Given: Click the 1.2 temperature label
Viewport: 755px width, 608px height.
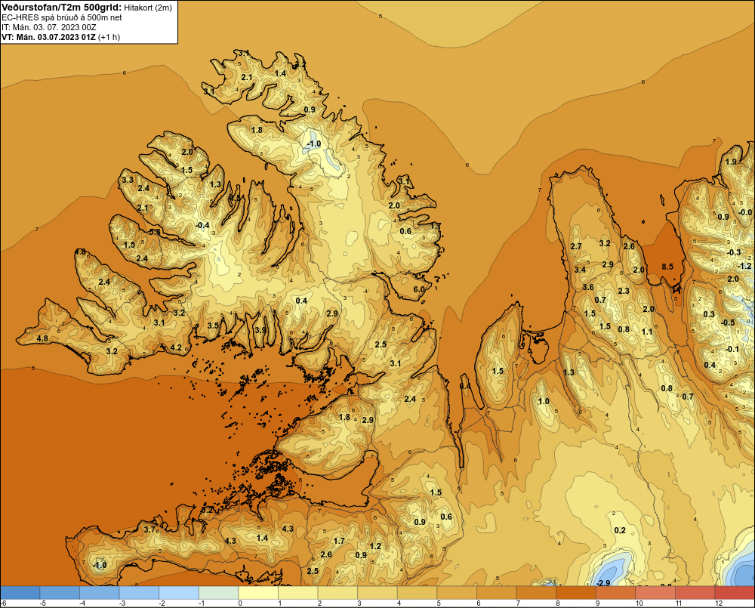Looking at the screenshot, I should click(x=375, y=546).
